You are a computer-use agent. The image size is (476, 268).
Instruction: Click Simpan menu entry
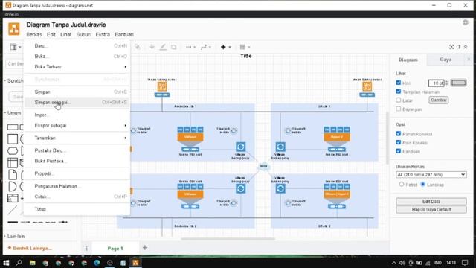tap(77, 92)
